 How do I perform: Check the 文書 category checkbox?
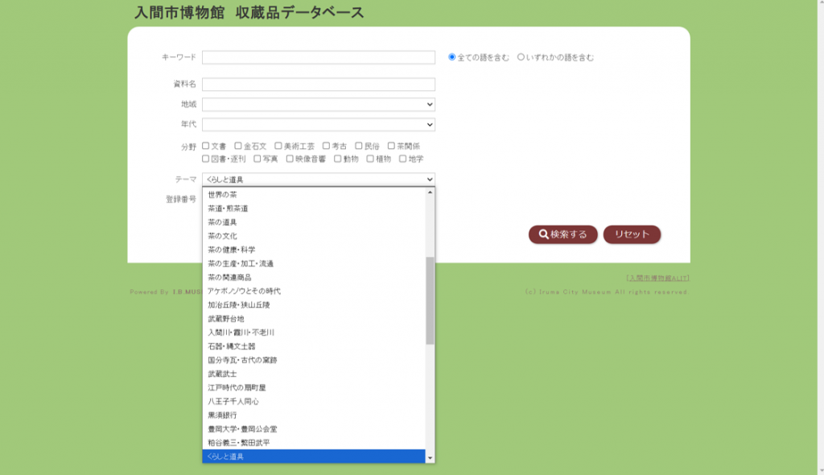point(206,146)
